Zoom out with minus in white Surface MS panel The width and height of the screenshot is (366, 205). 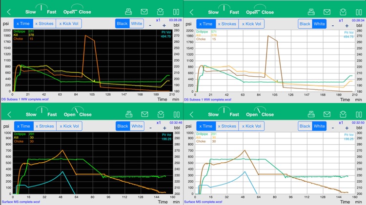coord(333,128)
